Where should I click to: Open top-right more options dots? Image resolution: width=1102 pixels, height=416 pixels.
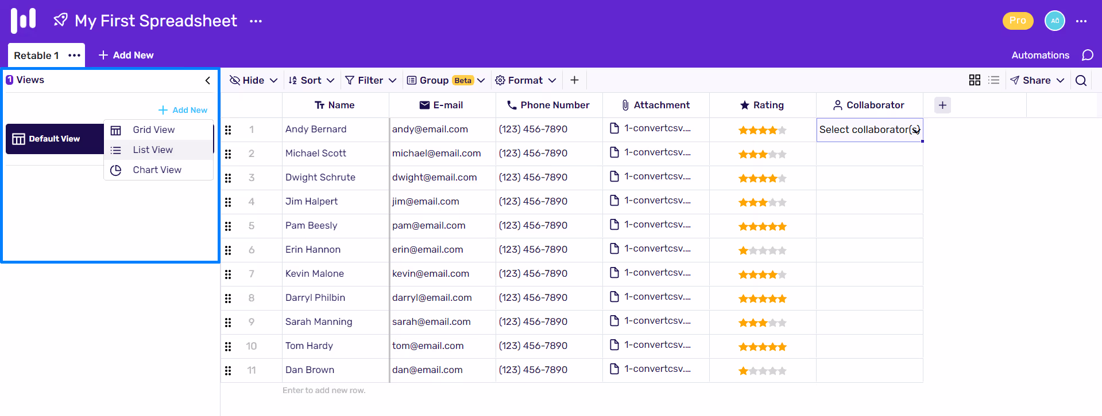pyautogui.click(x=1081, y=21)
